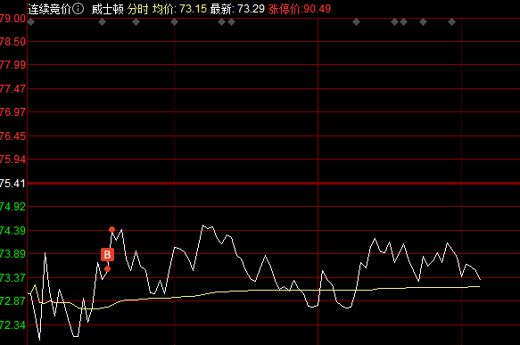Viewport: 520px width, 345px height.
Task: Click the red dot below the B marker
Action: click(x=107, y=268)
